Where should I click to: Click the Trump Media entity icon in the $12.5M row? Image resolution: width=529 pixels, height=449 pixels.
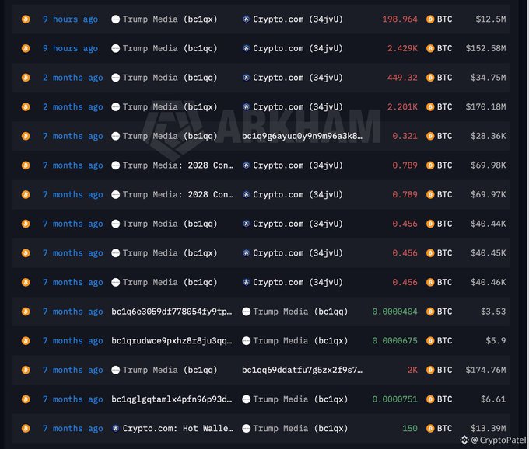(116, 19)
